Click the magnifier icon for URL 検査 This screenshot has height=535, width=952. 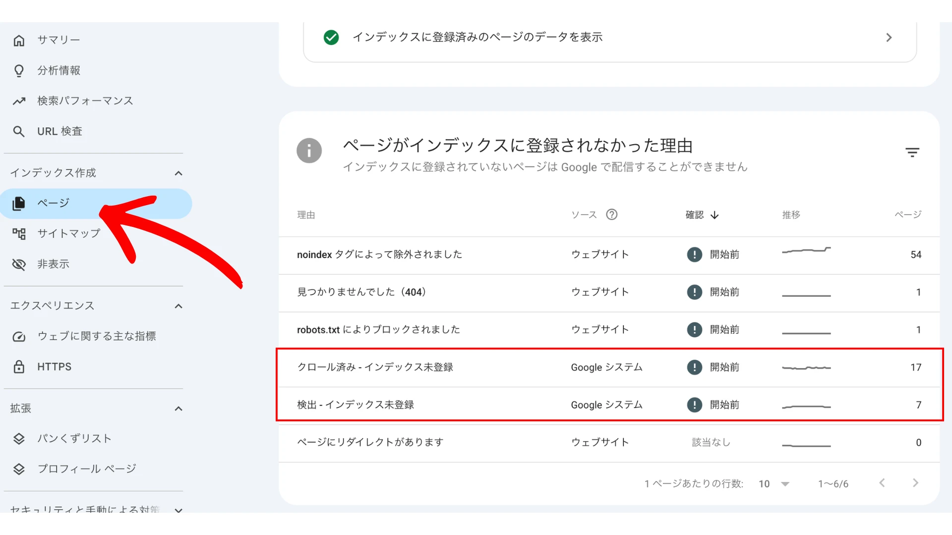click(19, 132)
